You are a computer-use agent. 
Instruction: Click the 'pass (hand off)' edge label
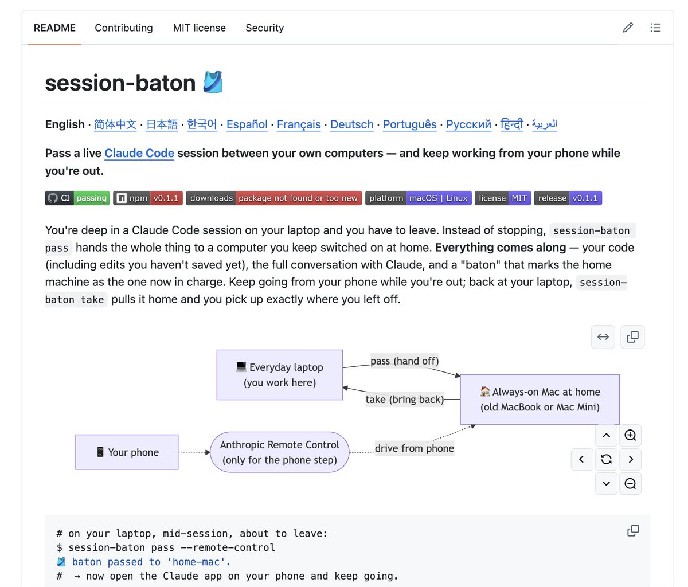pyautogui.click(x=405, y=361)
